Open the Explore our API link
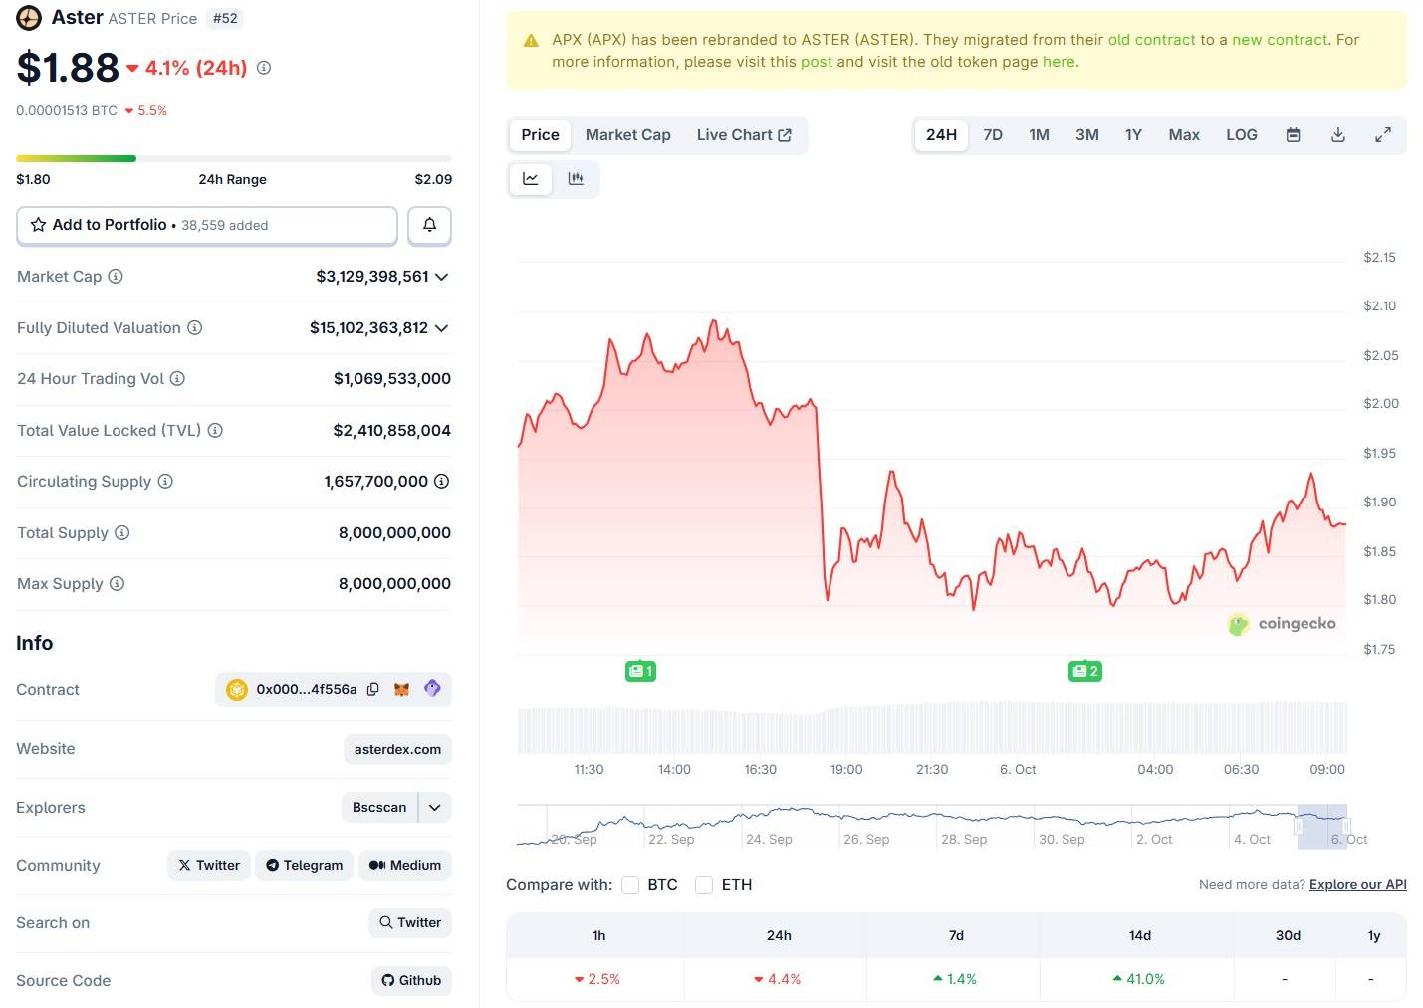The image size is (1423, 1008). click(1357, 884)
